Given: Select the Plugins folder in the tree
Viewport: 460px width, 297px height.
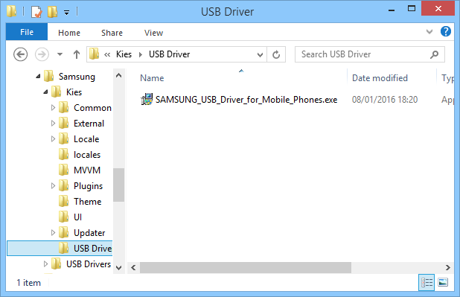Looking at the screenshot, I should 88,186.
